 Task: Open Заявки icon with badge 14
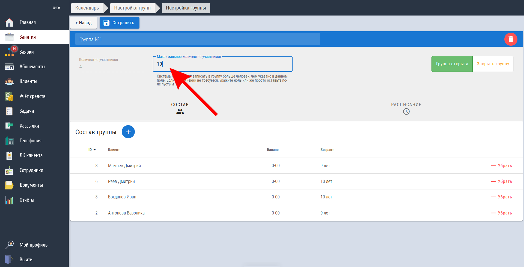[9, 52]
